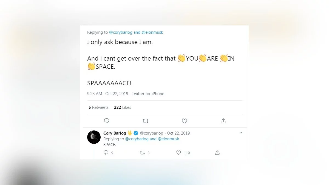View the 5 Retweets list
This screenshot has width=329, height=185.
pos(98,107)
